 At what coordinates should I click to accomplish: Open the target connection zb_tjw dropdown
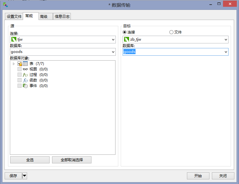tap(226, 40)
